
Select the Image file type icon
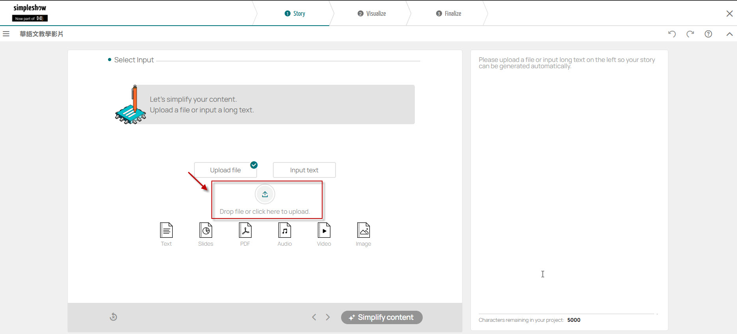[364, 230]
